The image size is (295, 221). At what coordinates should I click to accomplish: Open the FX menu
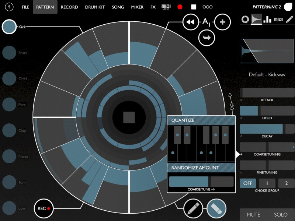[153, 7]
